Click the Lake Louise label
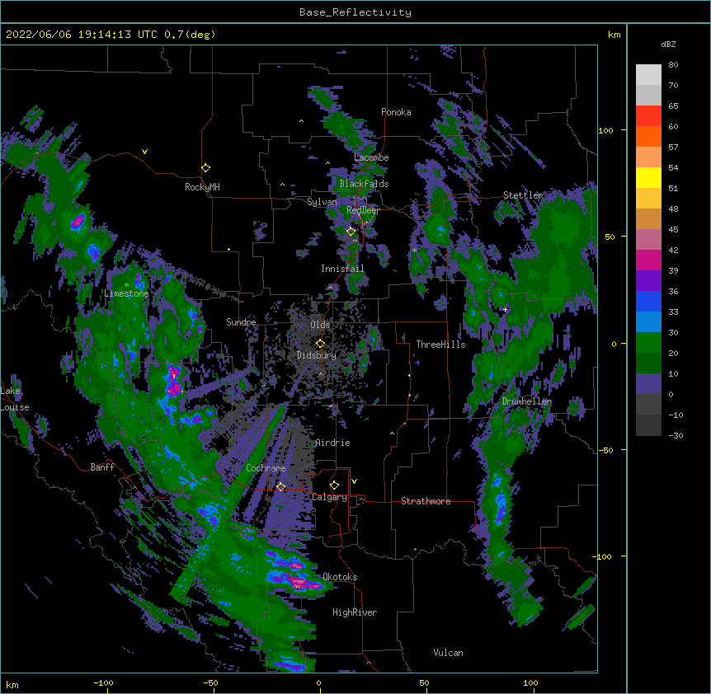The image size is (711, 694). click(13, 399)
